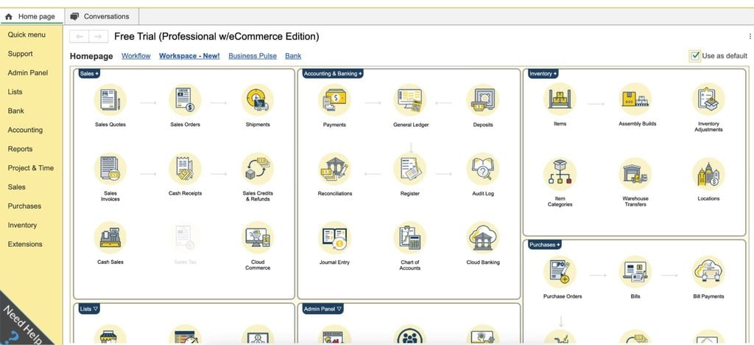Open Quick menu in sidebar
The width and height of the screenshot is (754, 345).
(x=27, y=35)
